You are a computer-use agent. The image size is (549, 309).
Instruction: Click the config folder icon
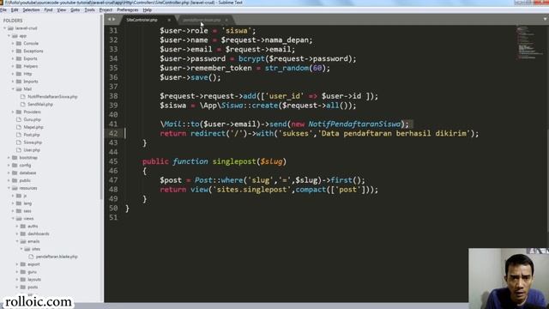(x=15, y=166)
